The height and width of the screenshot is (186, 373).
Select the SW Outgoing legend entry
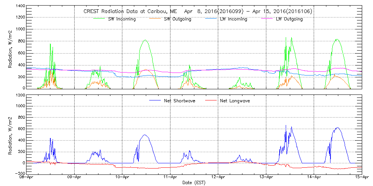pyautogui.click(x=178, y=19)
